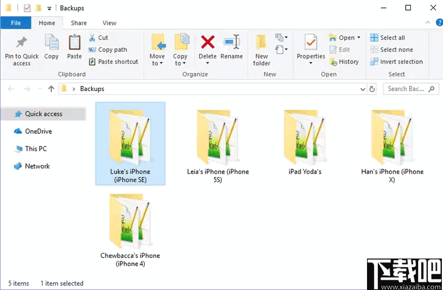Image resolution: width=443 pixels, height=290 pixels.
Task: Delete the selected folder with red X
Action: (208, 48)
